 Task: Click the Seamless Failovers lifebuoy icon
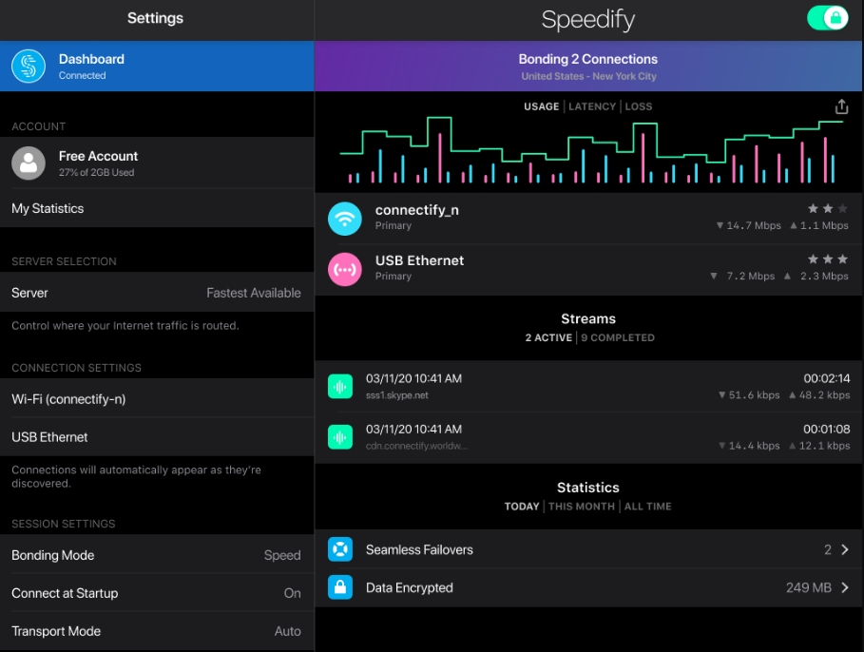pyautogui.click(x=340, y=549)
